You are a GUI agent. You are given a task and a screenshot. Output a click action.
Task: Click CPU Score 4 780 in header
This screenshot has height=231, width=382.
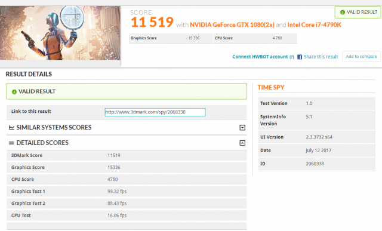point(255,38)
